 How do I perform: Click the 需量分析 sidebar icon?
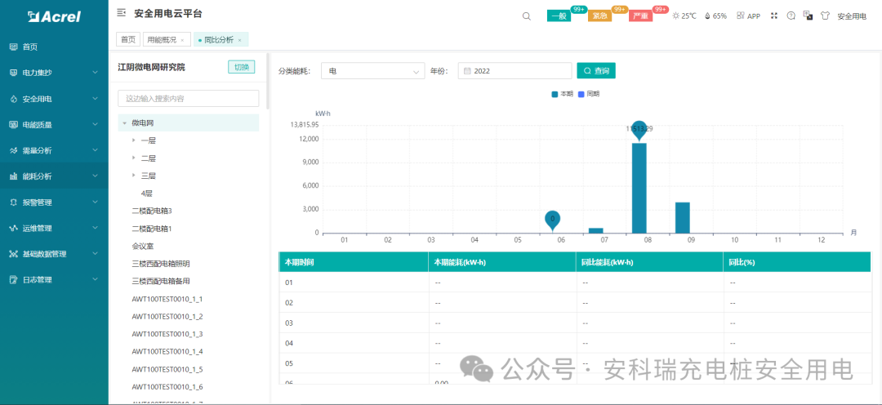coord(14,151)
